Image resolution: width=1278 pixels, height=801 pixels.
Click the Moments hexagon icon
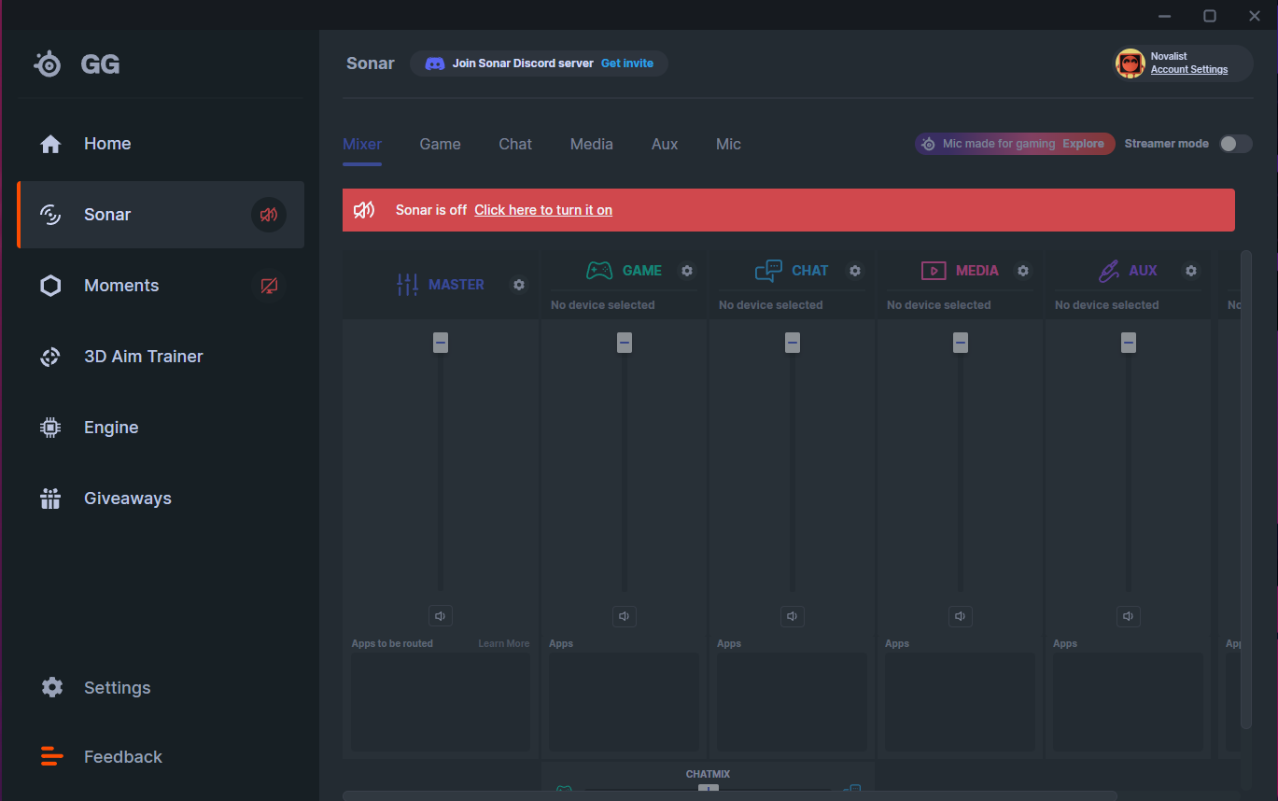point(50,286)
